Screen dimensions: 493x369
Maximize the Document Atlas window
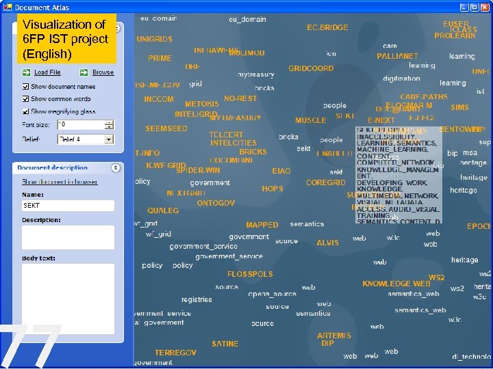click(x=475, y=8)
